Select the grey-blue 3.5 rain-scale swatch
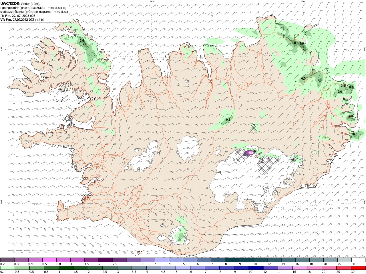Screen dimensions: 366x274 (139, 268)
